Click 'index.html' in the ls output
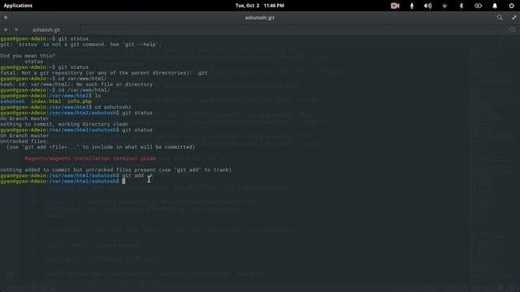This screenshot has width=520, height=292. [x=45, y=101]
